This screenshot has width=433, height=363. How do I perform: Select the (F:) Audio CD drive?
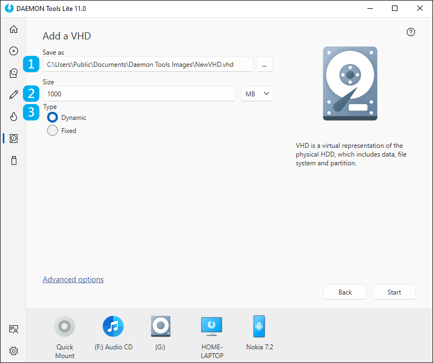(x=113, y=326)
